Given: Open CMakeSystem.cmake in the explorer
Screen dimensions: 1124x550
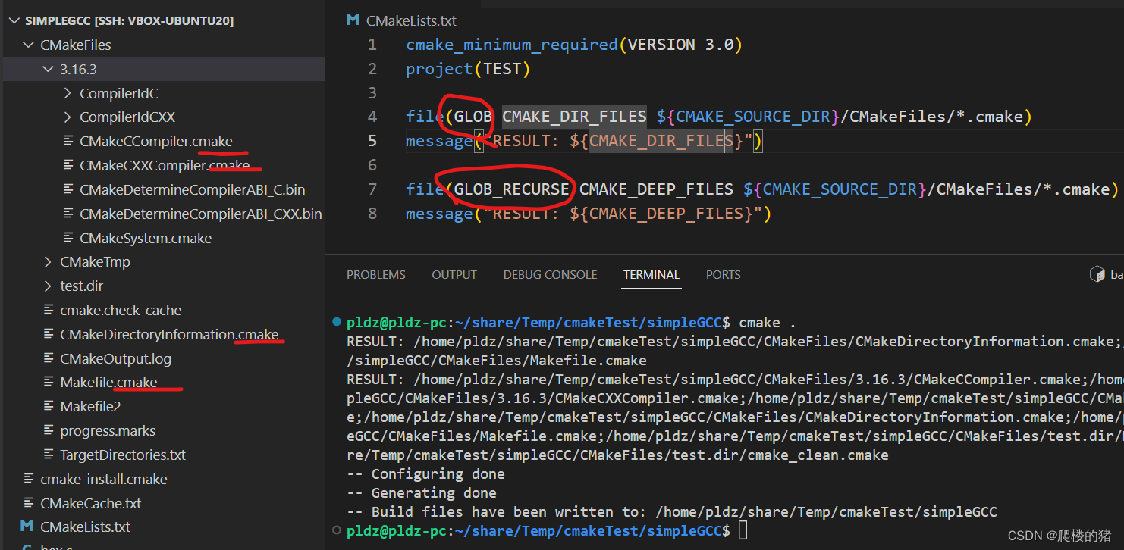Looking at the screenshot, I should 146,239.
